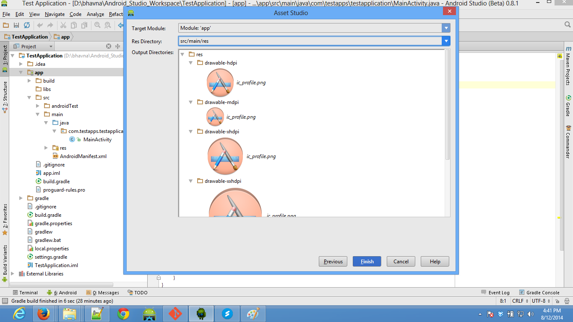This screenshot has height=322, width=573.
Task: Click the Finish button
Action: tap(367, 262)
